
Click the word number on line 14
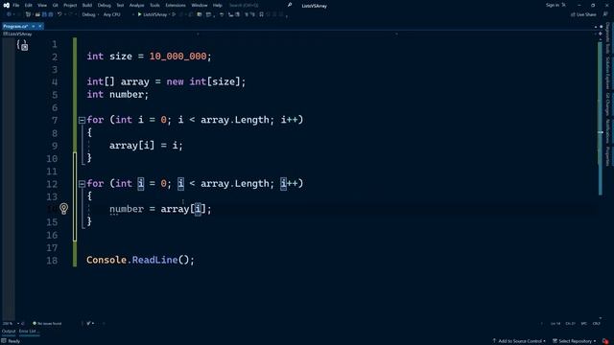pyautogui.click(x=127, y=209)
